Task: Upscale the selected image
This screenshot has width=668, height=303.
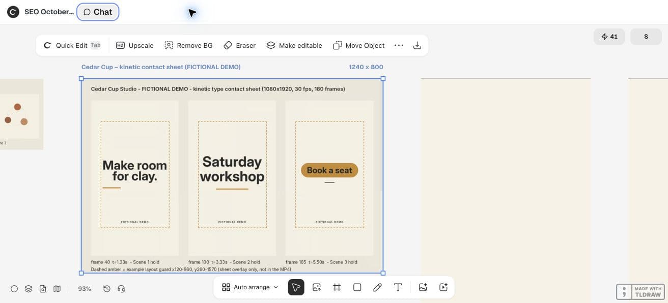Action: 135,45
